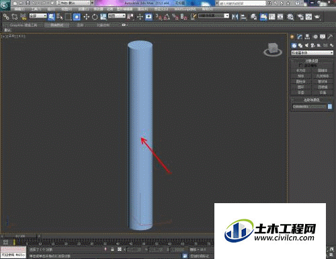Expand the quick access toolbar arrow
This screenshot has width=336, height=259.
pos(92,3)
